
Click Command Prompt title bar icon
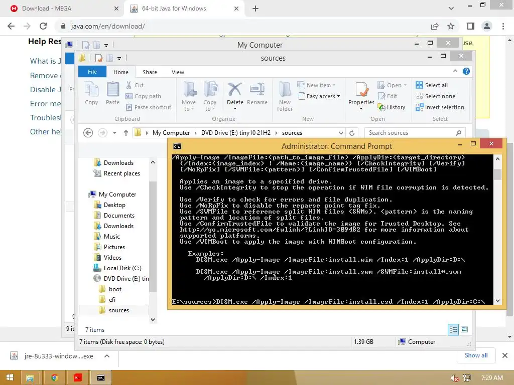[x=177, y=146]
